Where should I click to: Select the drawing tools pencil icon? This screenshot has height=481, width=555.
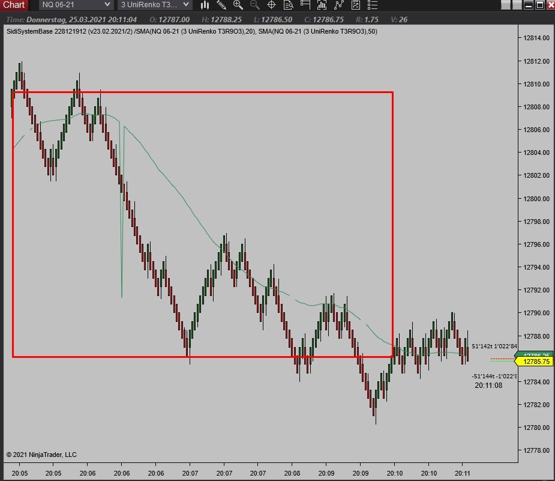pyautogui.click(x=221, y=5)
